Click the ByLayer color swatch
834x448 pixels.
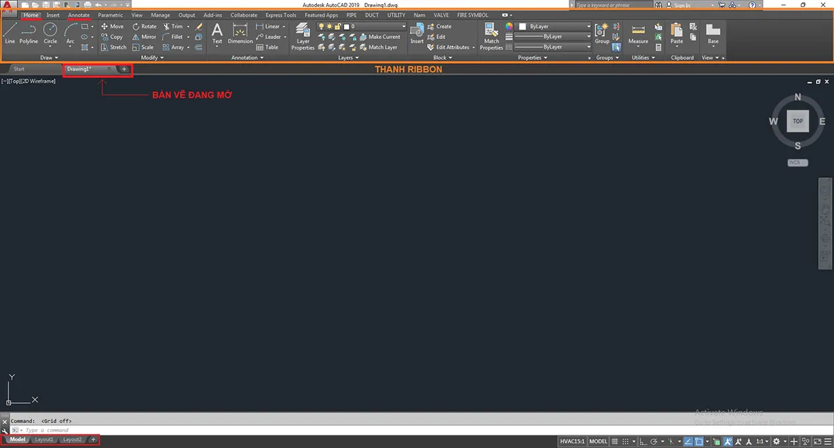pos(522,26)
